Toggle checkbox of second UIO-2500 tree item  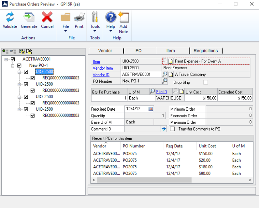click(x=26, y=84)
